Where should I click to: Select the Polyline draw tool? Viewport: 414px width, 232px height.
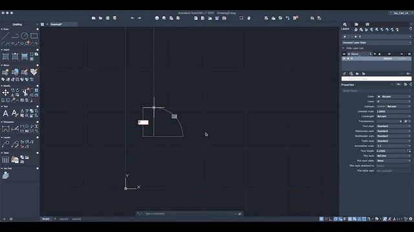tap(15, 35)
